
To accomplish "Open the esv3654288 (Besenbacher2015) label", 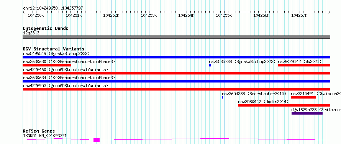I will click(x=254, y=94).
